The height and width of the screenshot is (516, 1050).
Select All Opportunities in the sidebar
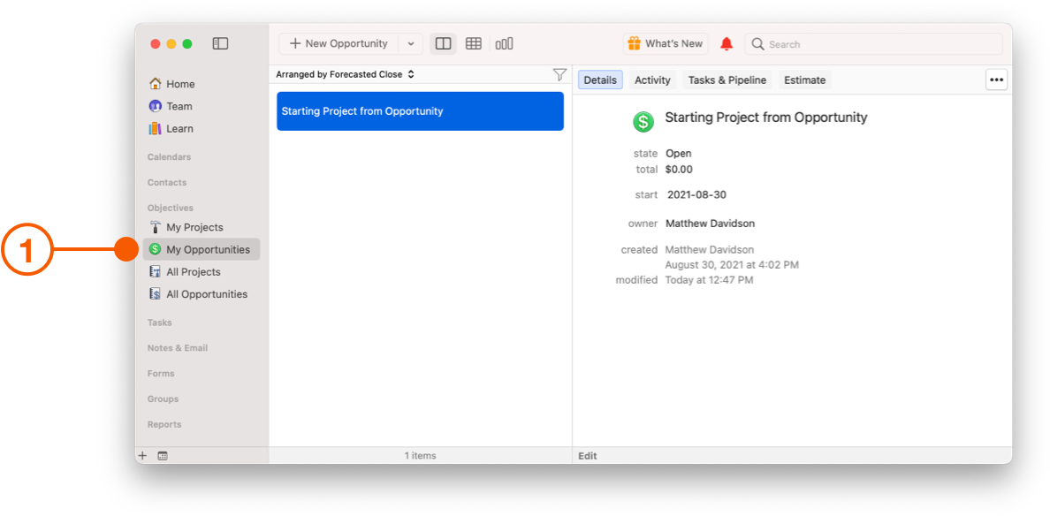[x=206, y=294]
